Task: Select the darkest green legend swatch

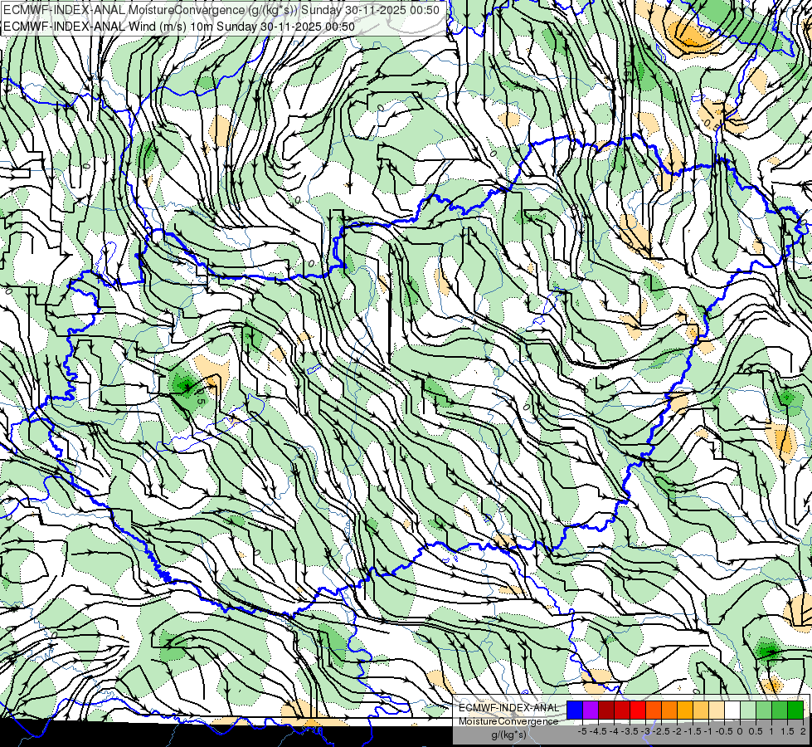Action: pyautogui.click(x=795, y=710)
